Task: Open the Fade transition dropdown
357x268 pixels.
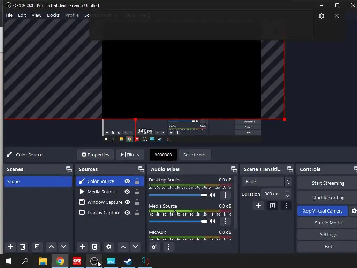Action: tap(267, 181)
